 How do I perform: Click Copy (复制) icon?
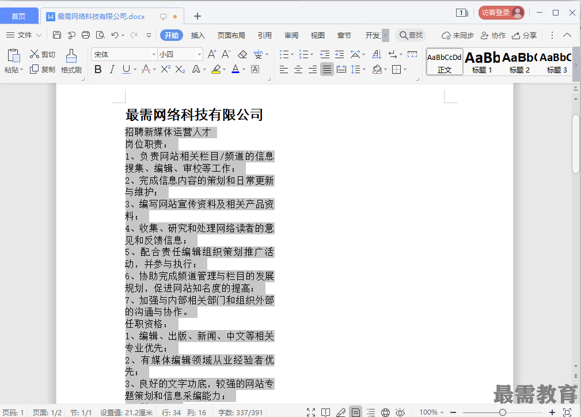34,69
